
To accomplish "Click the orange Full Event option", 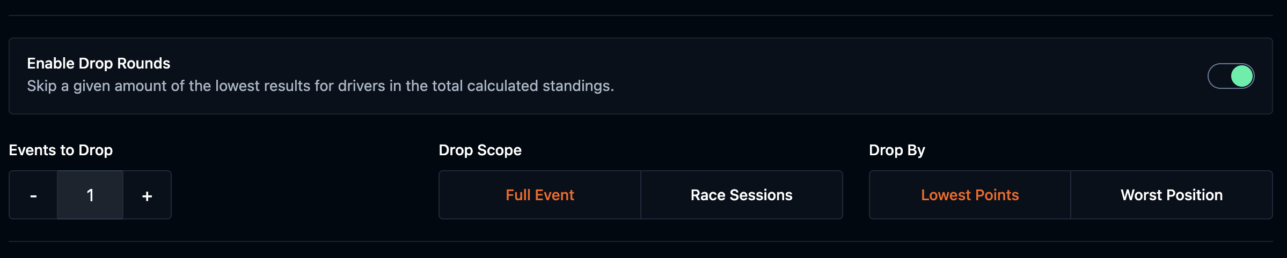I will pos(539,195).
